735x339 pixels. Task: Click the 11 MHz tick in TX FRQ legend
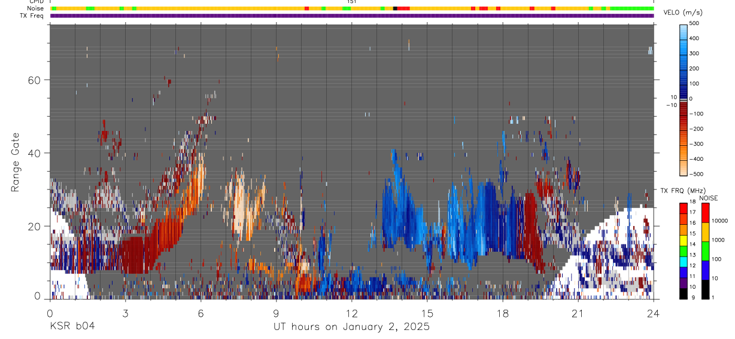(693, 276)
